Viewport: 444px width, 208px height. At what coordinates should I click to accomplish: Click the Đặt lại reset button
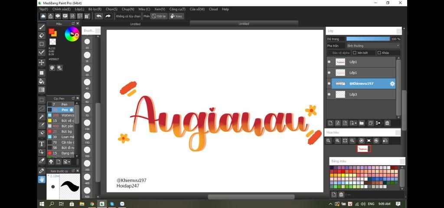159,16
